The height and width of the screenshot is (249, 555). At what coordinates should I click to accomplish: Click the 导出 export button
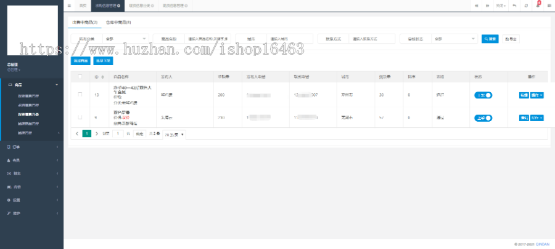coord(511,39)
